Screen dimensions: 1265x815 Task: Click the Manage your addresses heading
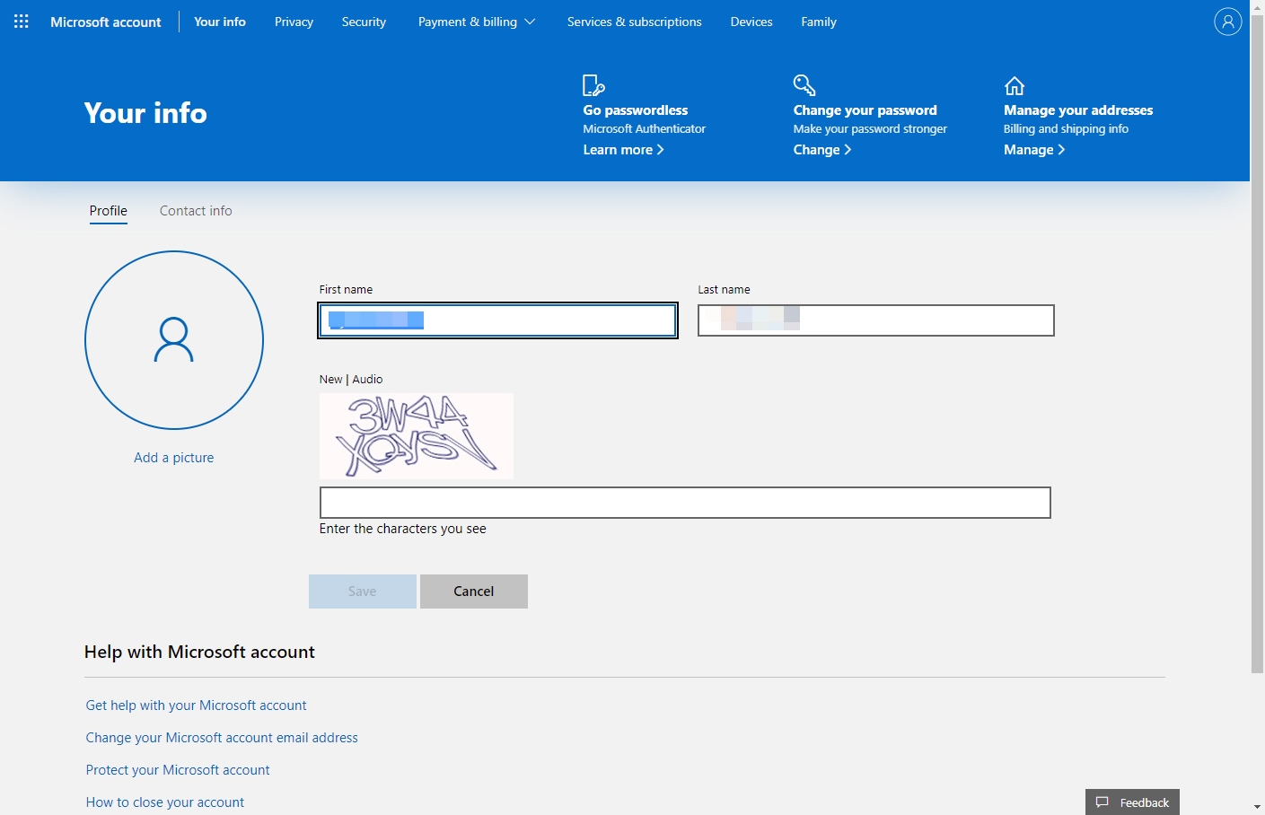[1078, 110]
